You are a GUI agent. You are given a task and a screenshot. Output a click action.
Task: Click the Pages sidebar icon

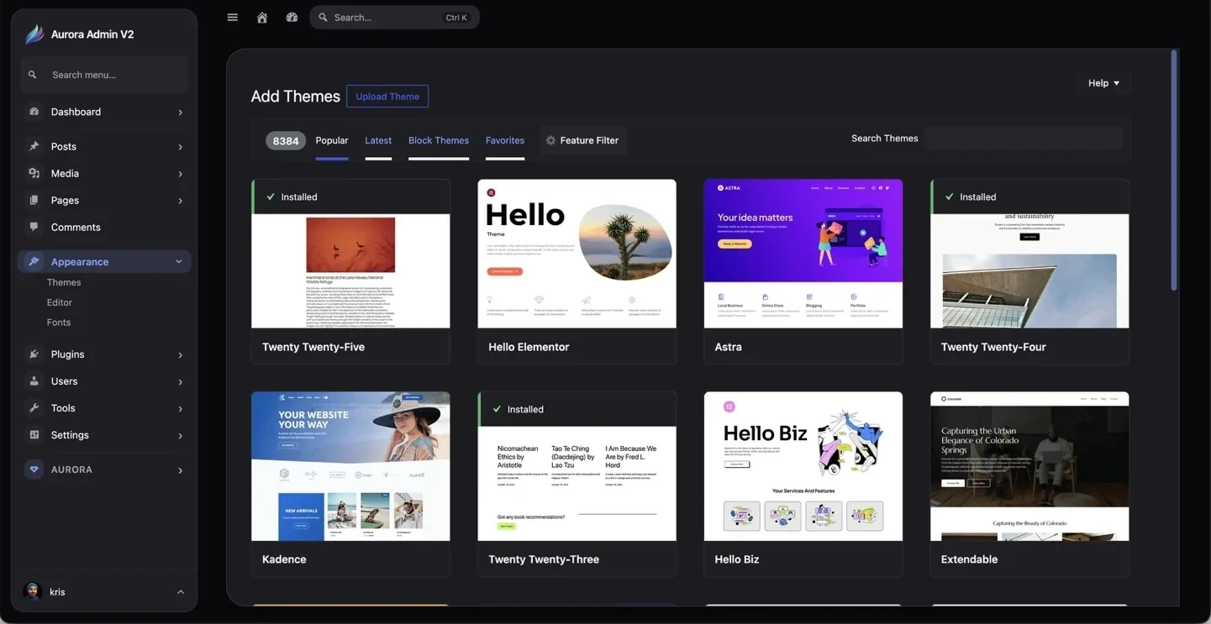[x=34, y=200]
